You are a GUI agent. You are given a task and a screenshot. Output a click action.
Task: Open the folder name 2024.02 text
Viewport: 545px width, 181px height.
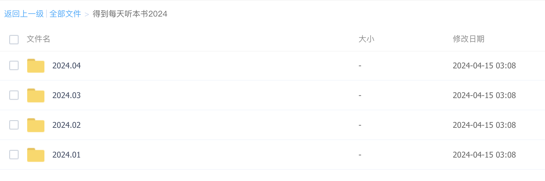tap(67, 125)
